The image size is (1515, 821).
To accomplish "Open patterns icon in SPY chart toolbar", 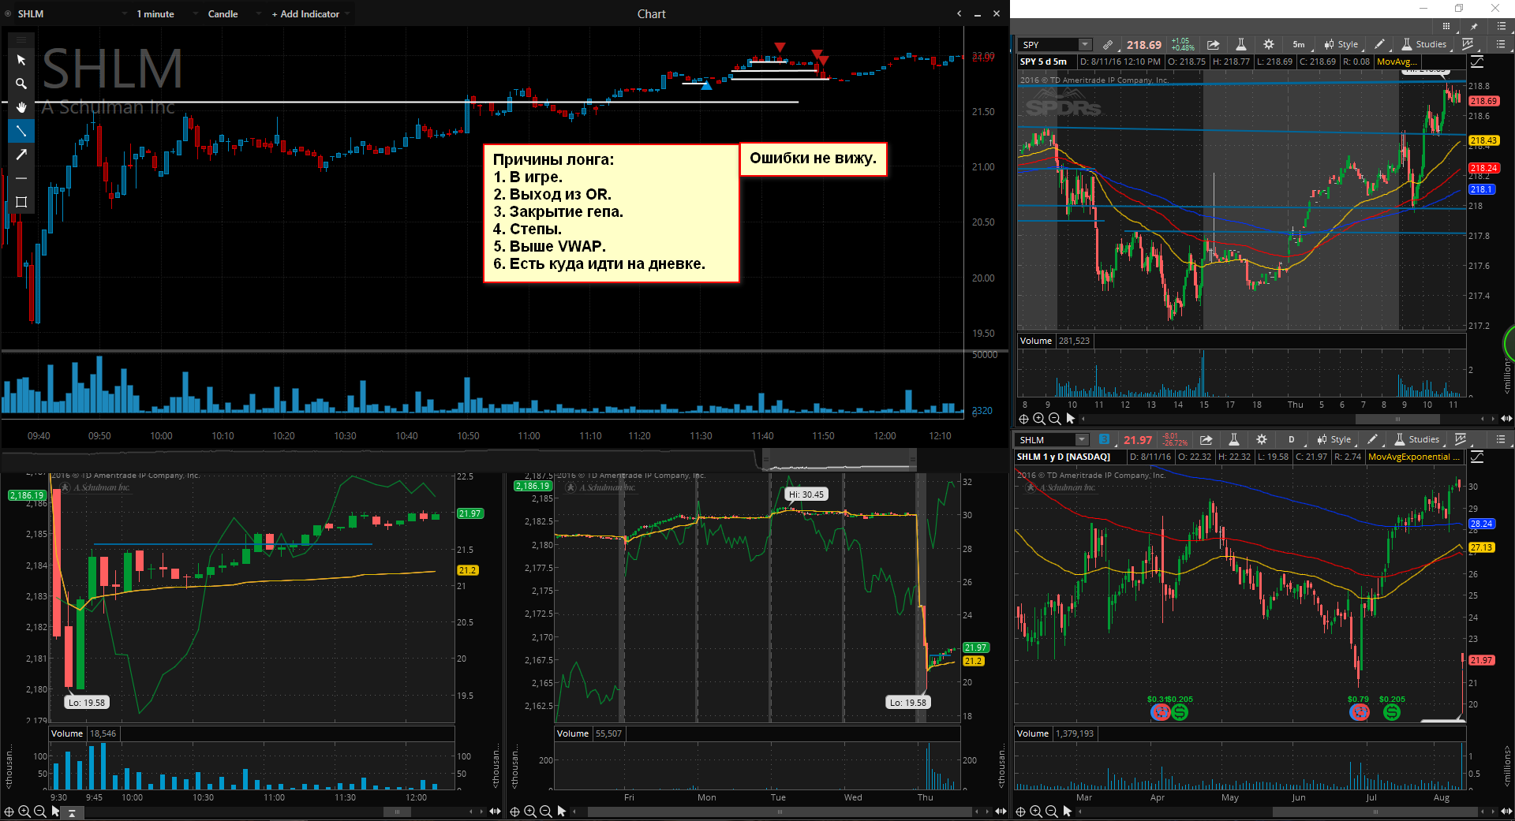I will click(1468, 44).
